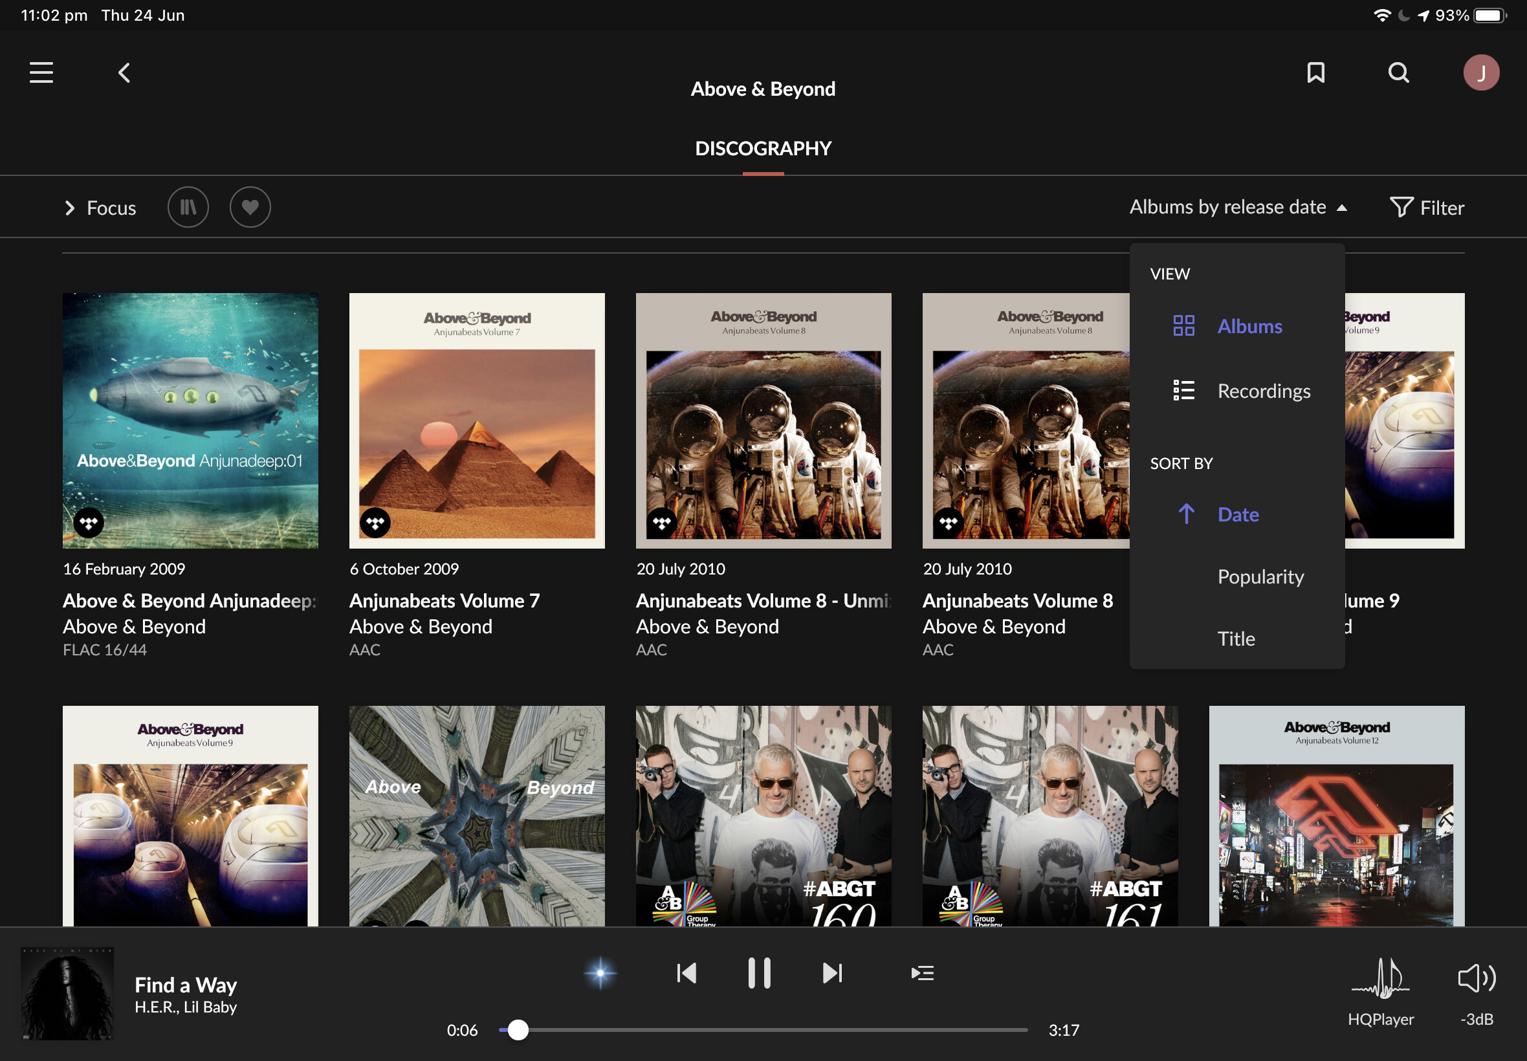Open the Anjunabeats Volume 7 cover
Viewport: 1527px width, 1061px height.
click(x=477, y=421)
